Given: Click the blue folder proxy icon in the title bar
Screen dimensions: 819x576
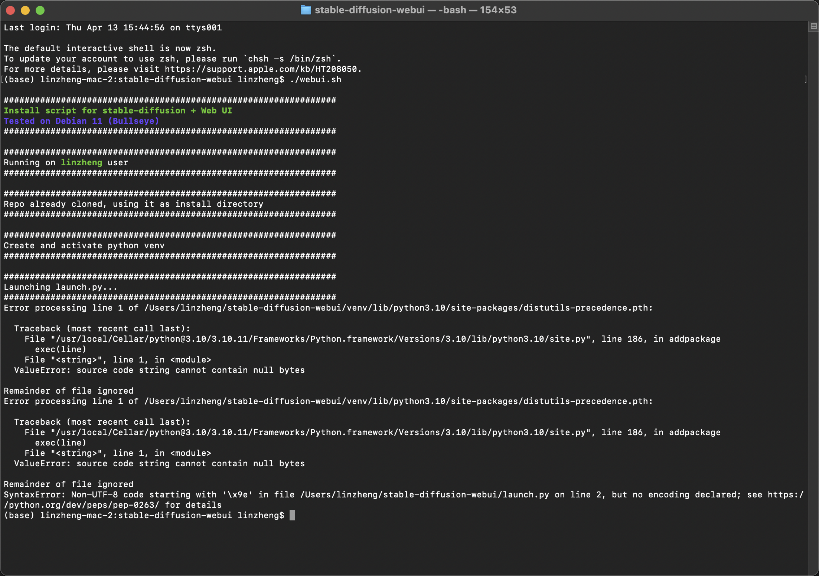Looking at the screenshot, I should pos(305,10).
